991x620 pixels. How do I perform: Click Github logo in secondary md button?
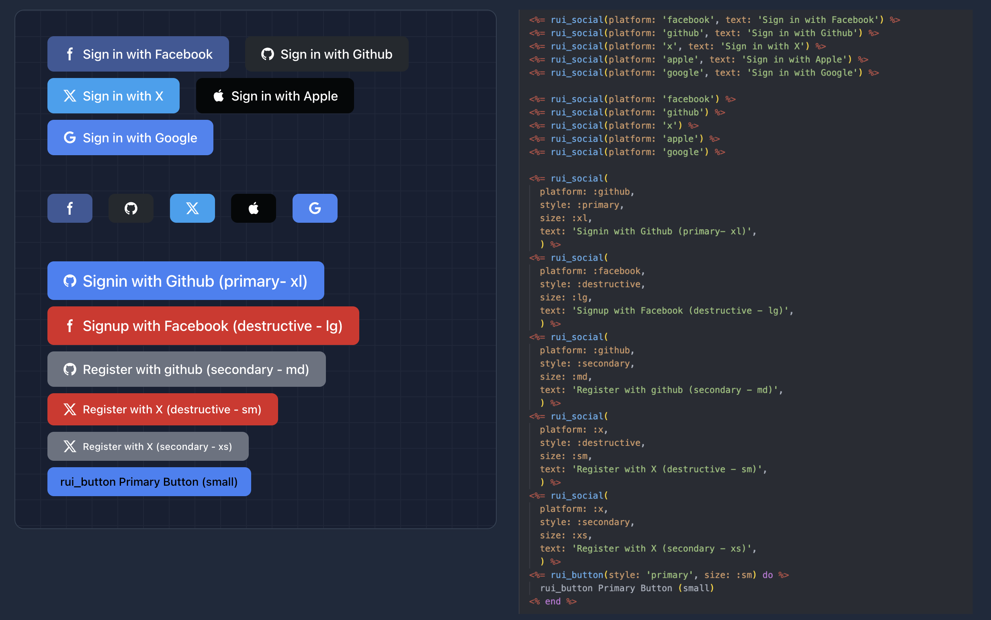70,370
